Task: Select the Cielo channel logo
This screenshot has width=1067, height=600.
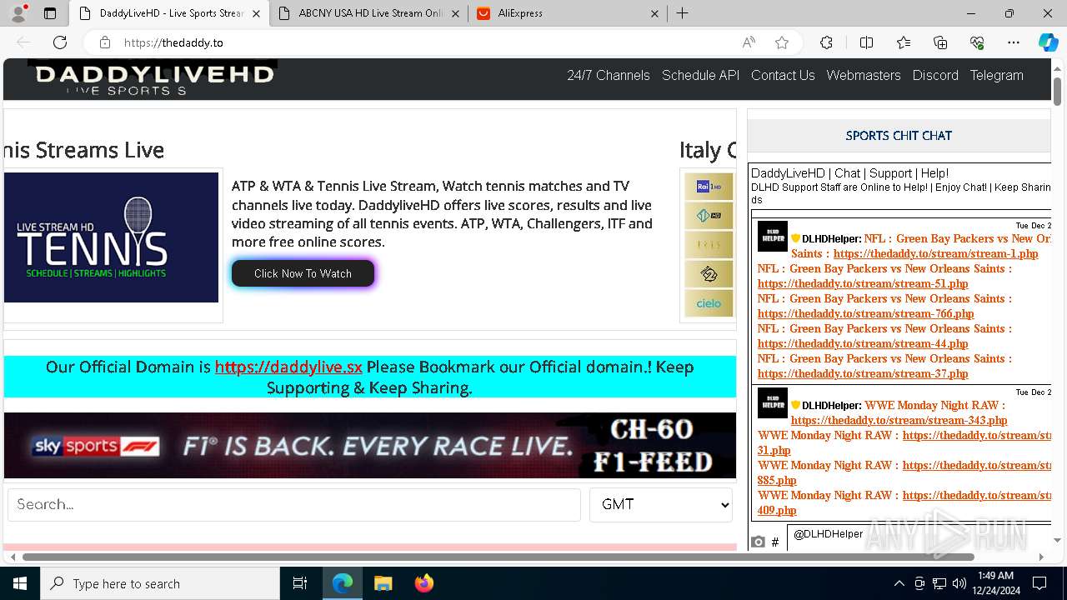Action: pyautogui.click(x=709, y=303)
